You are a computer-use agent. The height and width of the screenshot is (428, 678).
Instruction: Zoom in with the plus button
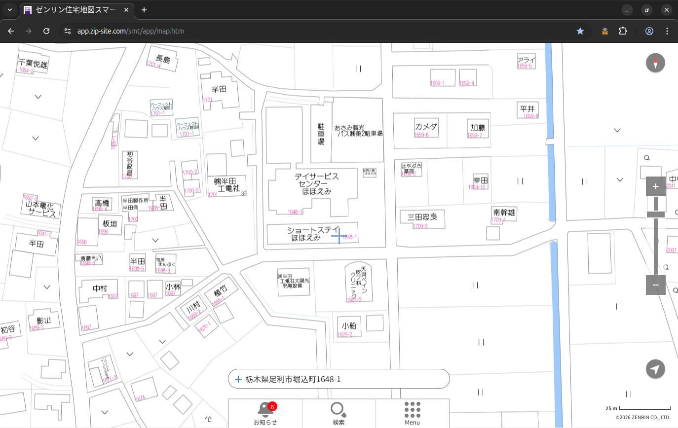(x=655, y=186)
